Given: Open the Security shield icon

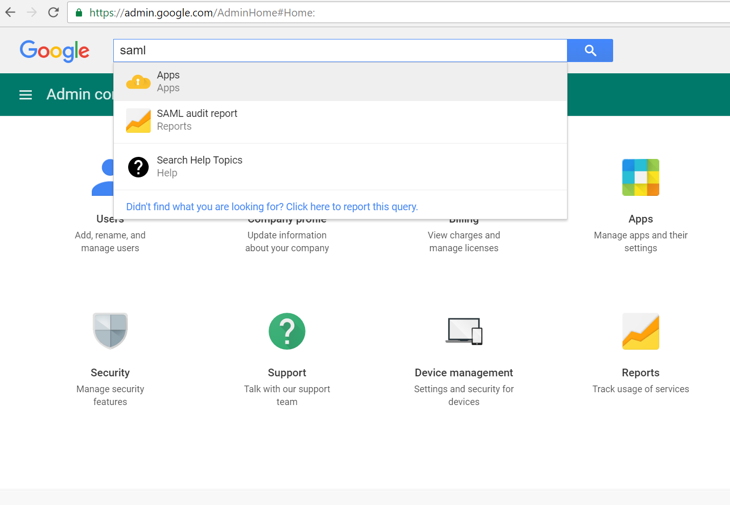Looking at the screenshot, I should click(x=110, y=331).
